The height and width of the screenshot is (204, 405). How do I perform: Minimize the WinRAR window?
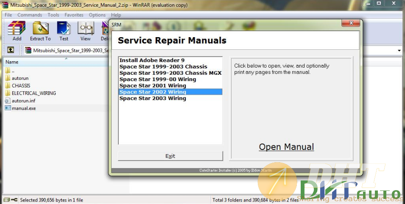(x=368, y=3)
